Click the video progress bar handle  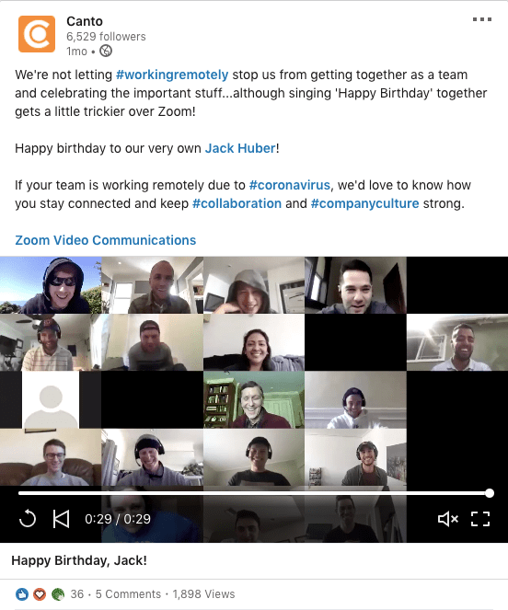[x=490, y=493]
